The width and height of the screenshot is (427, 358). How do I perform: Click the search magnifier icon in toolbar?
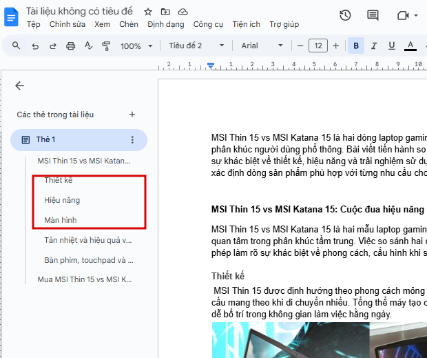[16, 46]
